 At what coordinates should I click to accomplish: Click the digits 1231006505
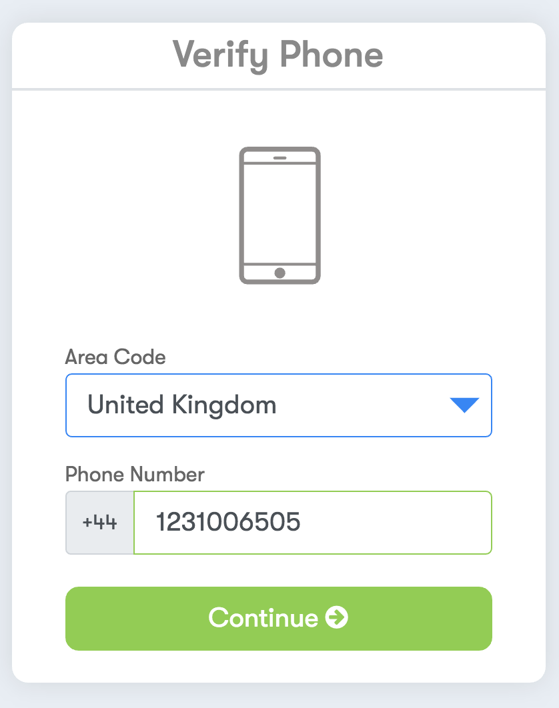pyautogui.click(x=228, y=522)
